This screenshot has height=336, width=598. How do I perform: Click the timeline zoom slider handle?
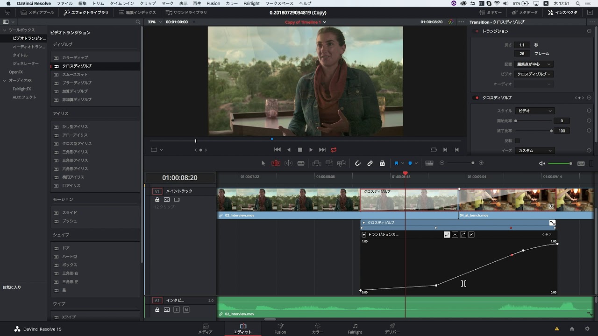473,163
